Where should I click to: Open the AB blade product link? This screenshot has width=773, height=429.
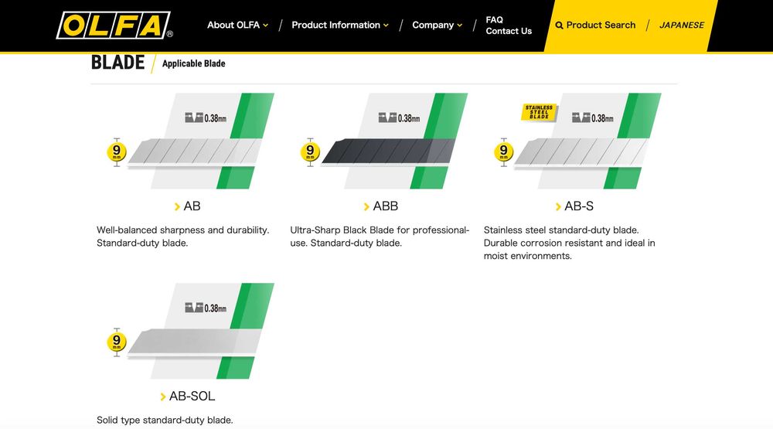tap(192, 206)
